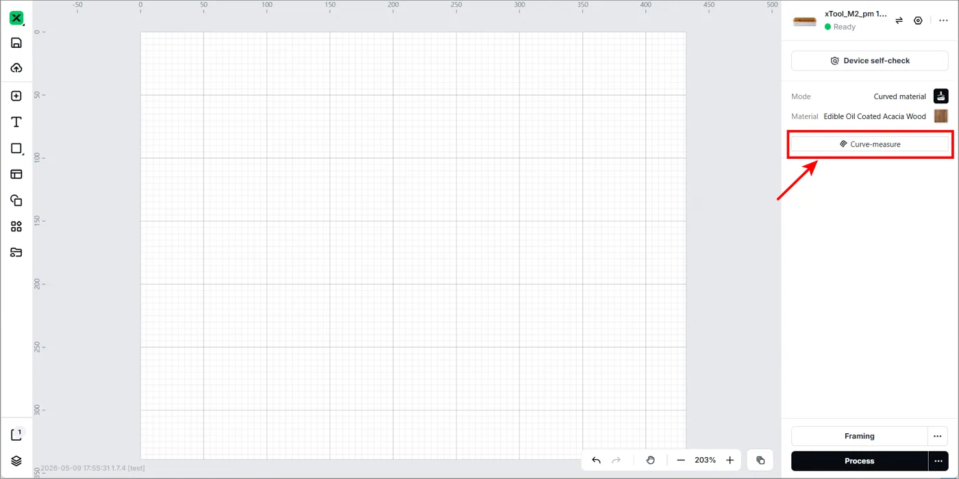
Task: Open the apps grid panel
Action: 16,226
